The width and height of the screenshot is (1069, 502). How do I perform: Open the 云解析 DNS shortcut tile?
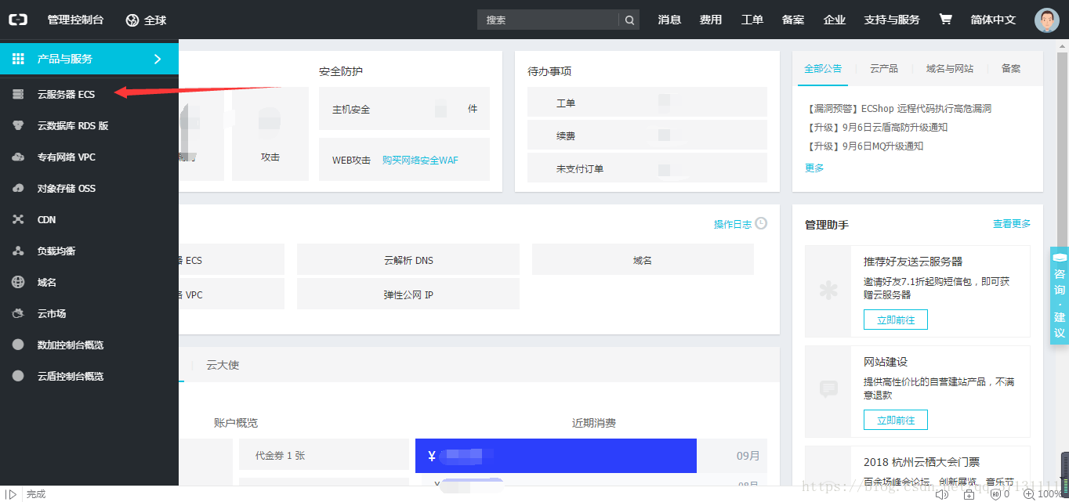[408, 259]
